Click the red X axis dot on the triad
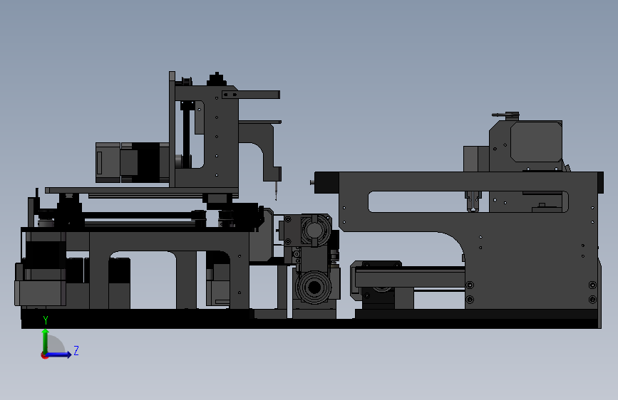618x400 pixels. (x=44, y=355)
